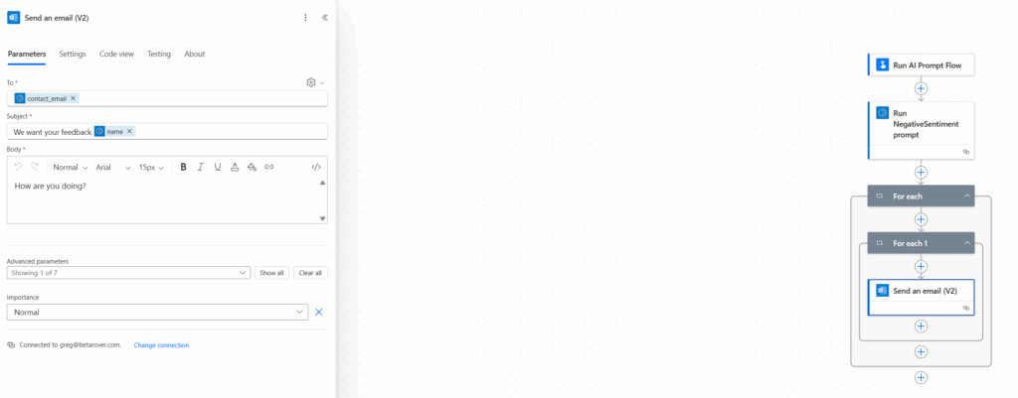Switch to the Code view tab
1018x398 pixels.
117,54
